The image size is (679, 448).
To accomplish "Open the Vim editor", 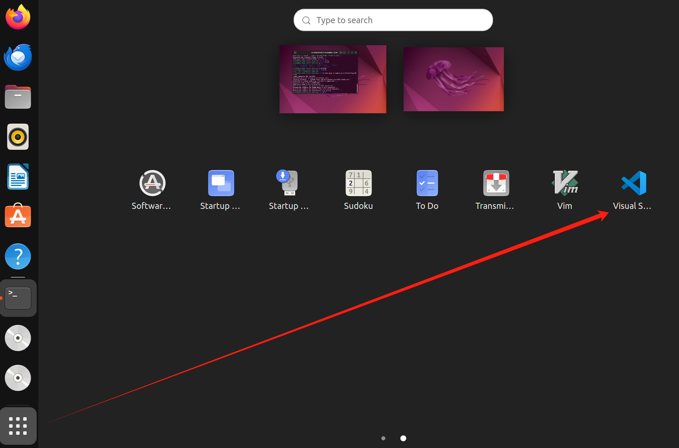I will pos(565,183).
